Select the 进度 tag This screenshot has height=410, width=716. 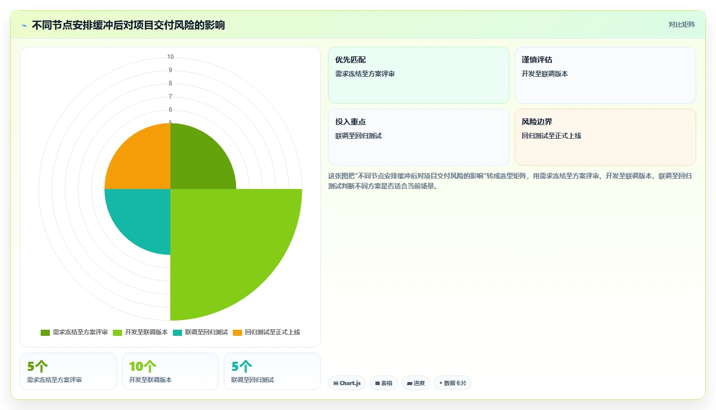tap(416, 383)
